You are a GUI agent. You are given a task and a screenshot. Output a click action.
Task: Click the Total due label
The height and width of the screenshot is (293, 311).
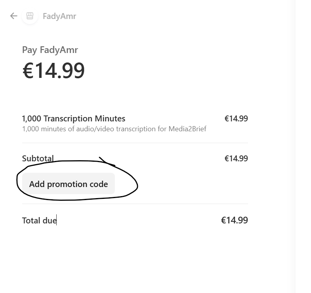(39, 220)
